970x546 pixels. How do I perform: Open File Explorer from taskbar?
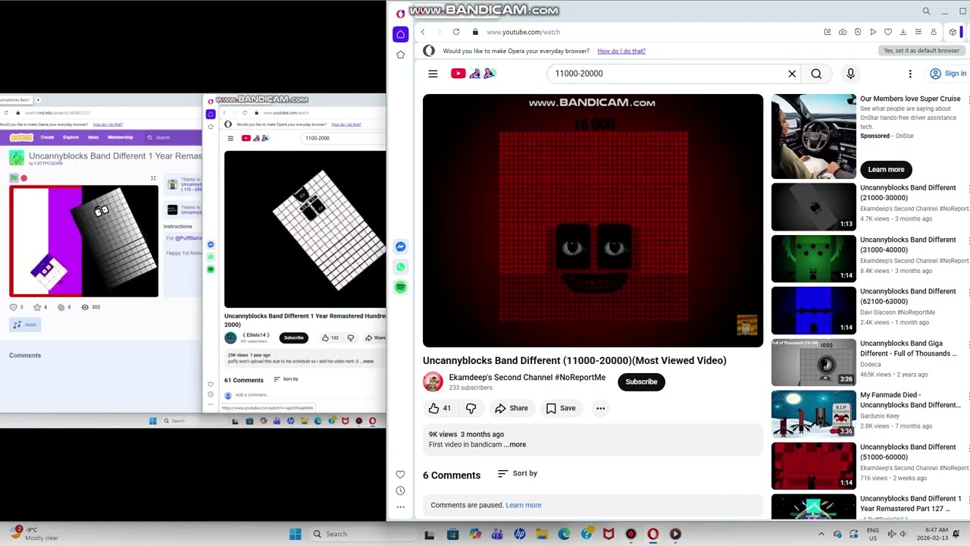(x=542, y=534)
